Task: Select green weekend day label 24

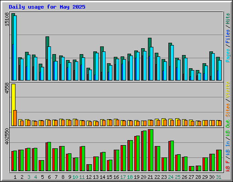Action: [x=171, y=177]
